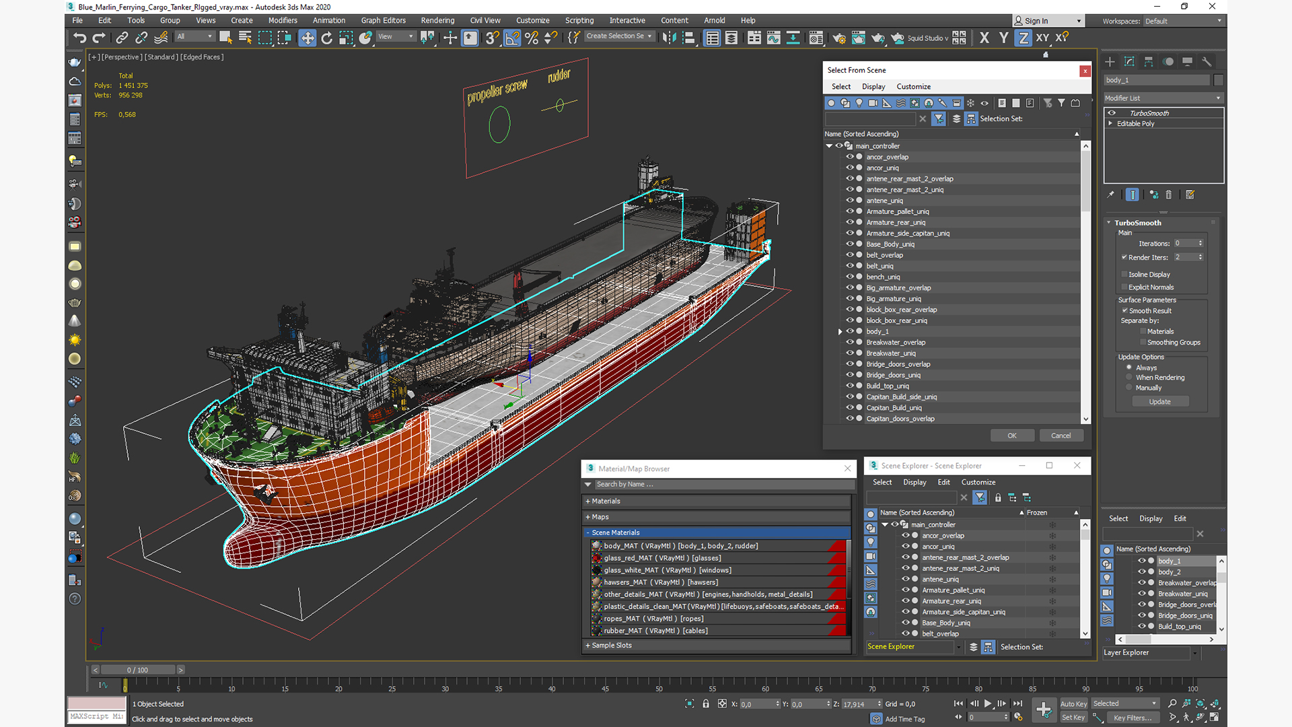Viewport: 1292px width, 727px height.
Task: Open the Rendering menu
Action: coord(437,20)
